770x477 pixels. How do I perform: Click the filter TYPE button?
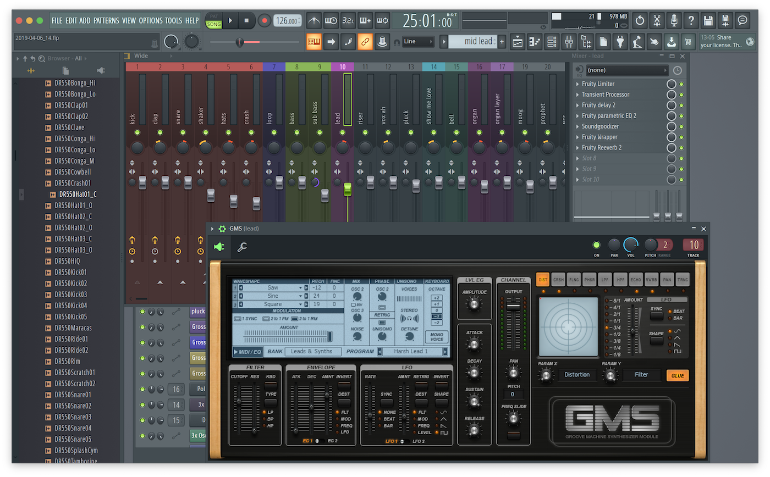(x=271, y=403)
